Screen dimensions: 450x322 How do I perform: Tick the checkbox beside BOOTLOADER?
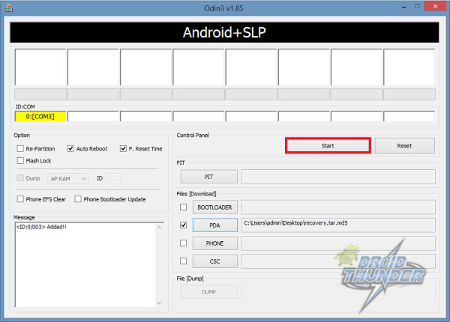pos(183,207)
